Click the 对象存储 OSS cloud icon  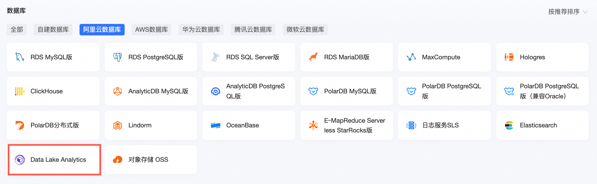118,159
